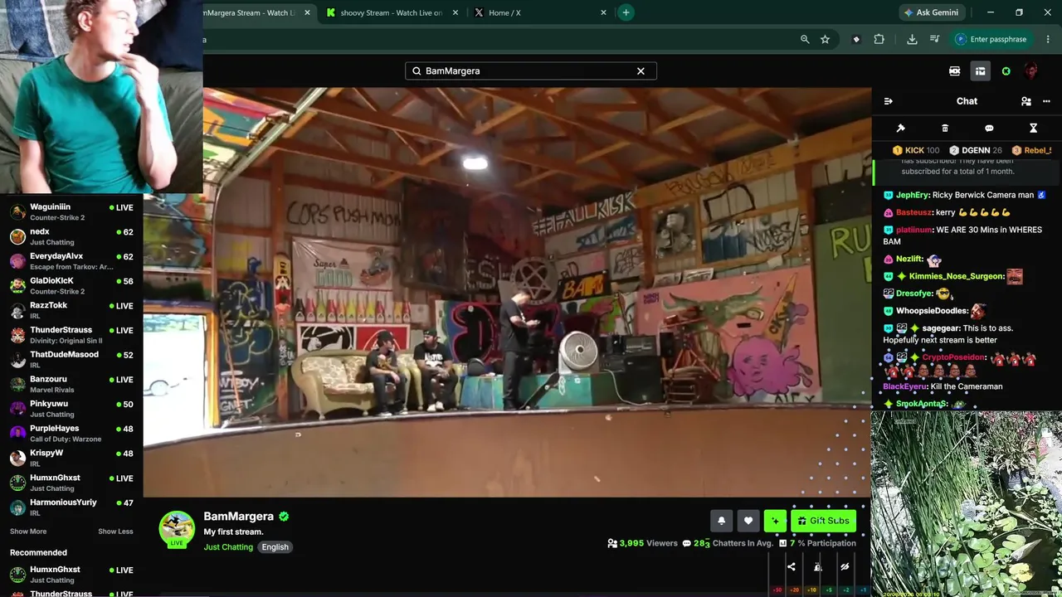Image resolution: width=1062 pixels, height=597 pixels.
Task: Click the DGENN leaderboard entry in chat
Action: tap(977, 151)
